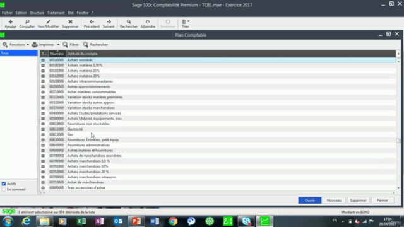Open Internet Explorer from taskbar
404x227 pixels.
26,221
